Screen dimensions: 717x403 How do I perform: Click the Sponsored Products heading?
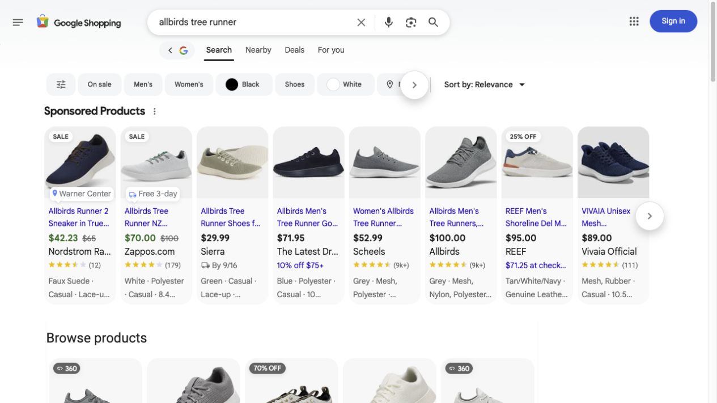[x=95, y=111]
